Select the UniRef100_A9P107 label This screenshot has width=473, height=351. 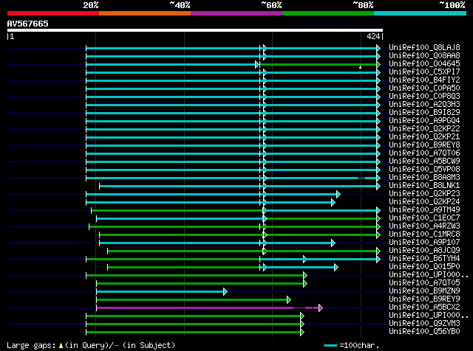click(424, 243)
